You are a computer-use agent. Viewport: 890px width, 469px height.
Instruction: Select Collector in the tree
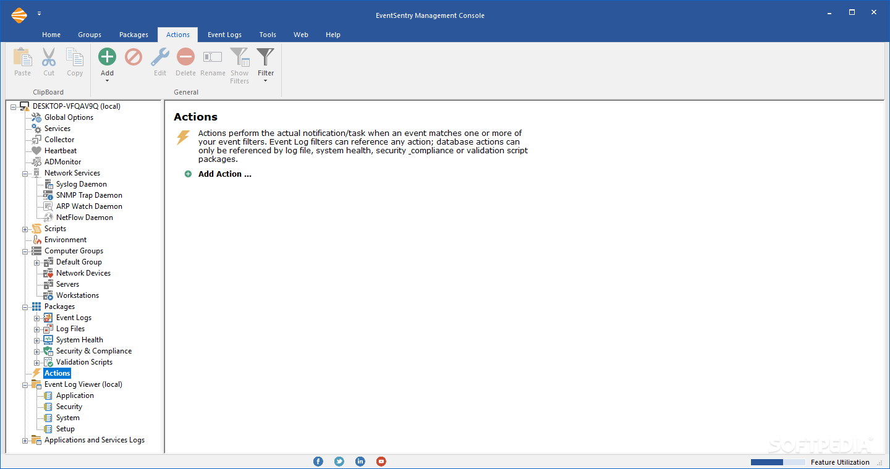click(x=59, y=140)
